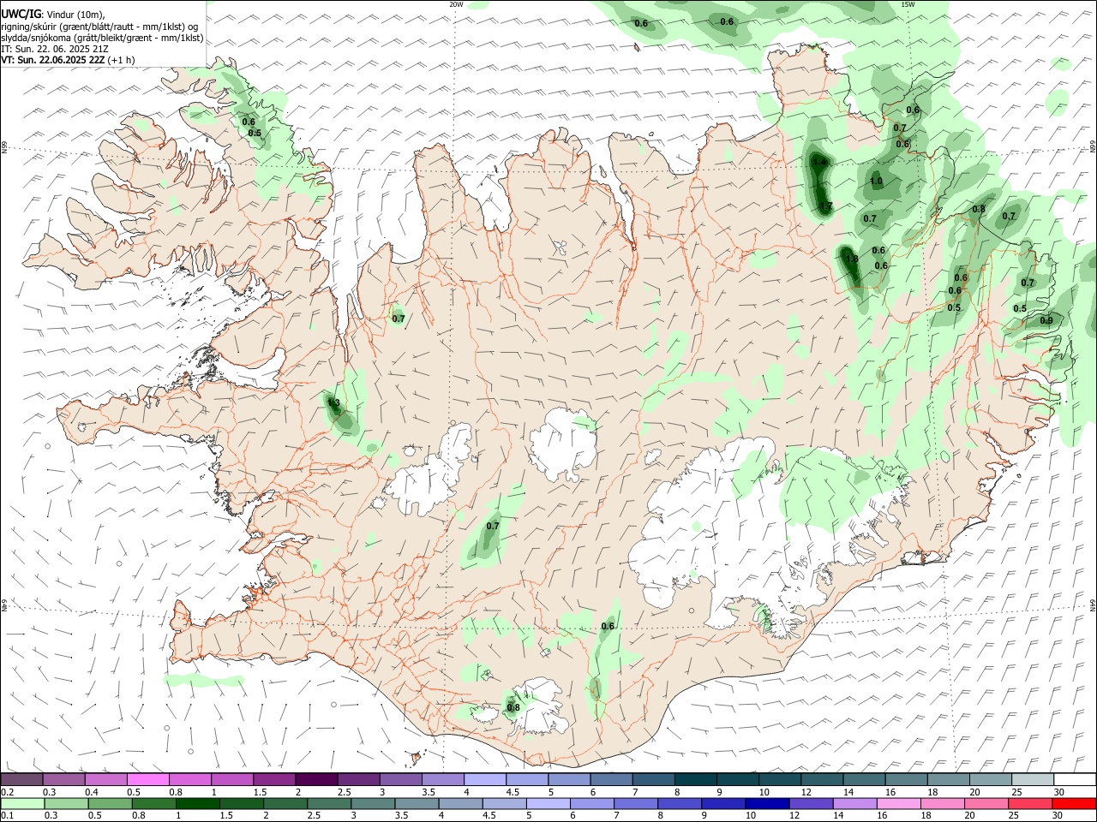Click the dark green 1.3 precipitation value in west Iceland
The height and width of the screenshot is (822, 1097).
pos(333,402)
